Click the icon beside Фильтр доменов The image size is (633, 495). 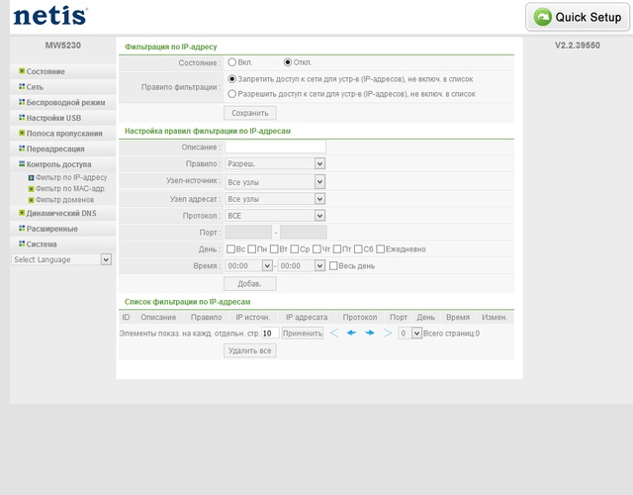(31, 200)
